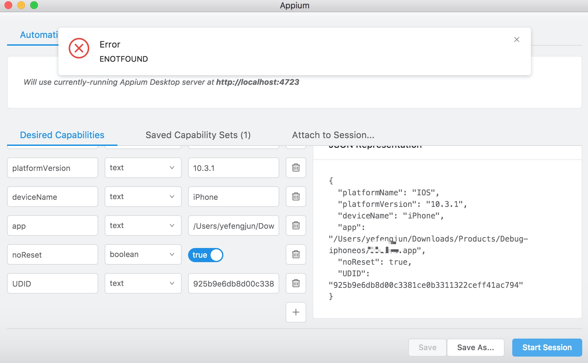588x363 pixels.
Task: Close the Appium window with red button
Action: [x=9, y=5]
